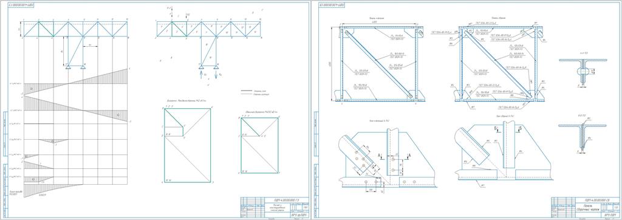This screenshot has width=622, height=220.
Task: Click the title block of the right sheet
Action: point(585,207)
